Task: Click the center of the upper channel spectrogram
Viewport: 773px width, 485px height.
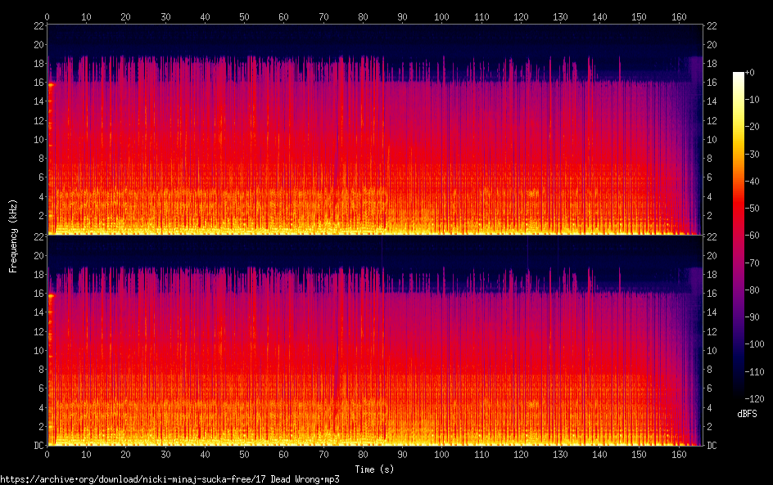Action: coord(373,129)
